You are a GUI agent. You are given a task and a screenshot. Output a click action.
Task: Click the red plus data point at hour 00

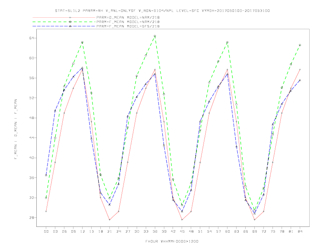tap(46, 212)
